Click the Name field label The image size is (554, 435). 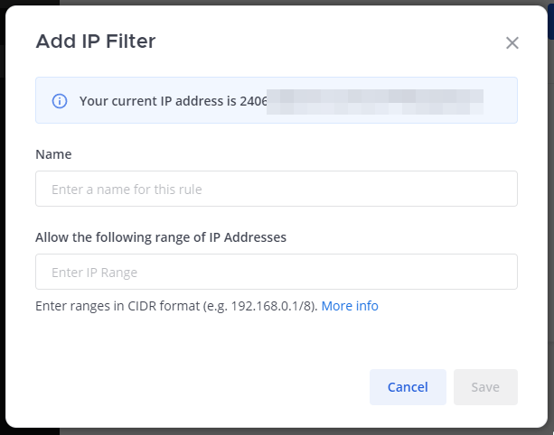click(53, 154)
